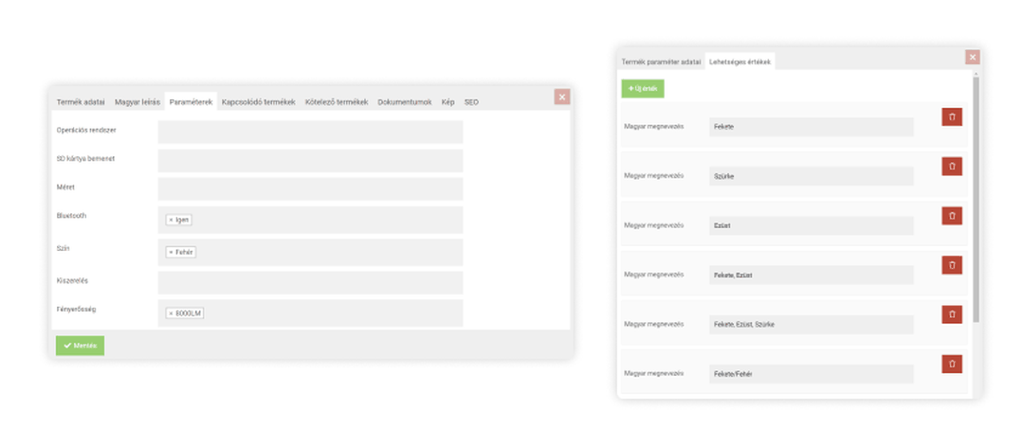Remove the Fehér tag from Szín
This screenshot has height=446, width=1024.
171,252
